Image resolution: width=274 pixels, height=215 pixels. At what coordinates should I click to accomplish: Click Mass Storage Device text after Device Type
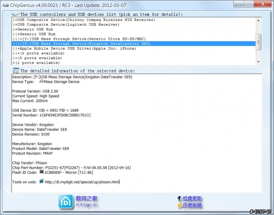point(62,82)
